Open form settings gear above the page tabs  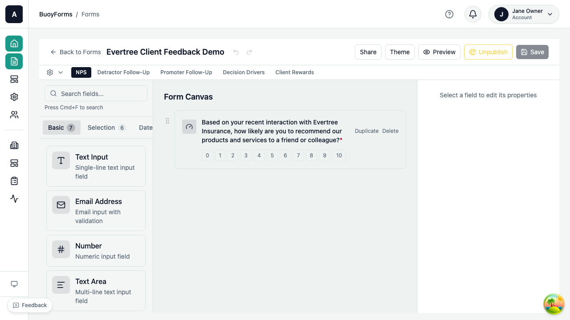click(x=50, y=72)
